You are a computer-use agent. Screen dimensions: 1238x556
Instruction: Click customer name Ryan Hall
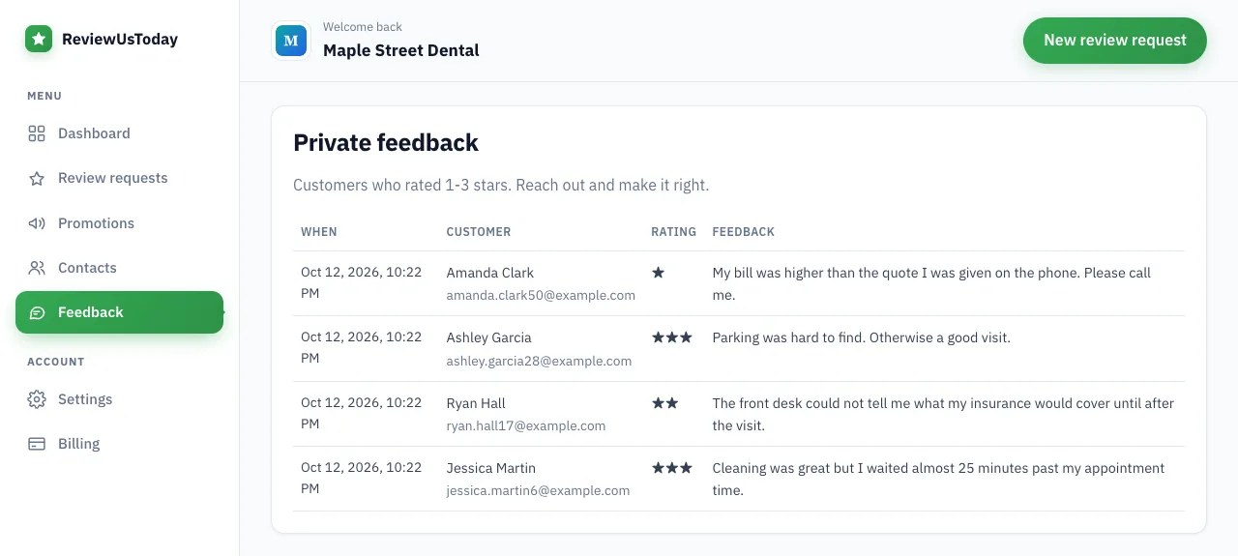[476, 403]
